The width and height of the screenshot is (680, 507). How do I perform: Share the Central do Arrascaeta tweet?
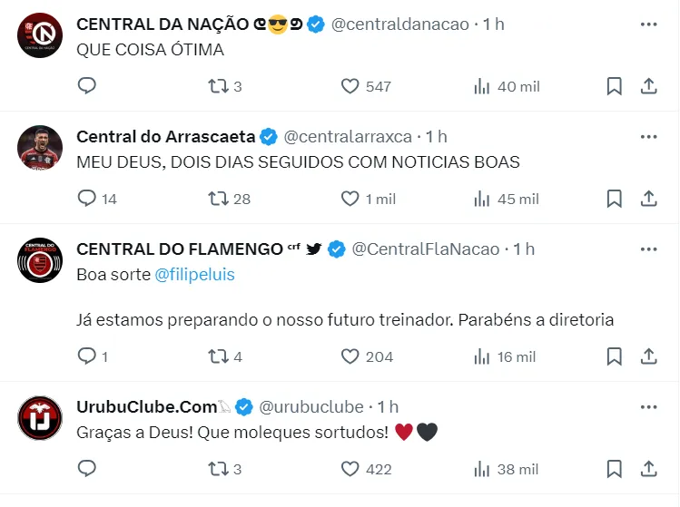coord(649,199)
